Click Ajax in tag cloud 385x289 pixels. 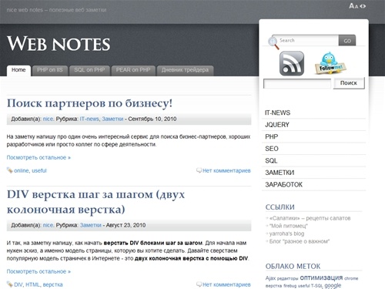point(270,278)
